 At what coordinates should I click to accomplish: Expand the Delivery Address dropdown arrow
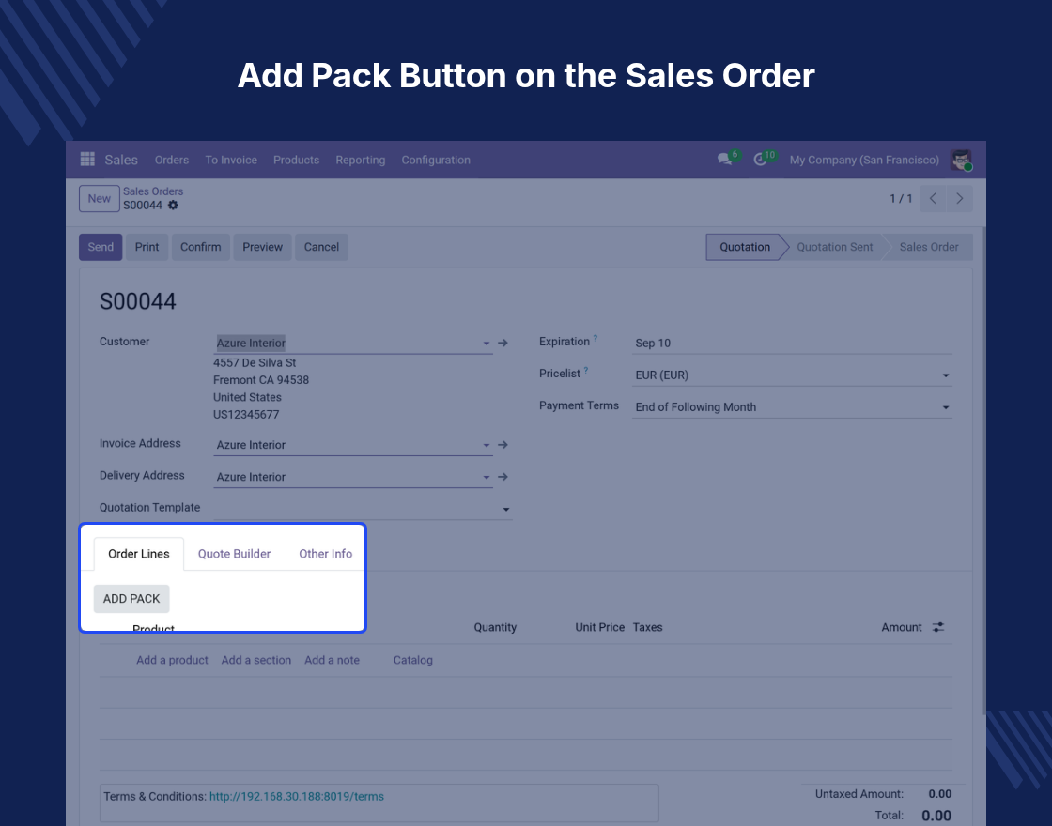tap(487, 478)
